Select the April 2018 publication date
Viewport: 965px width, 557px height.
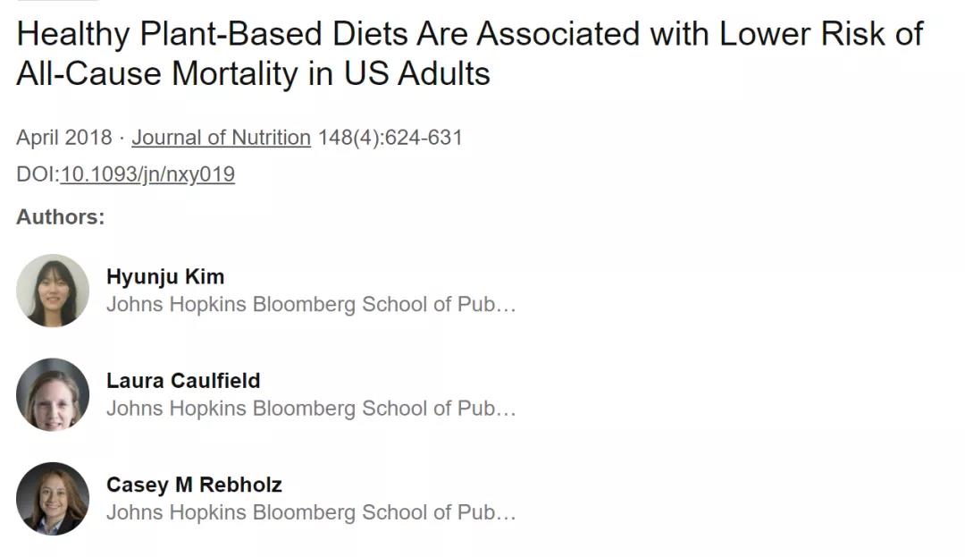64,138
